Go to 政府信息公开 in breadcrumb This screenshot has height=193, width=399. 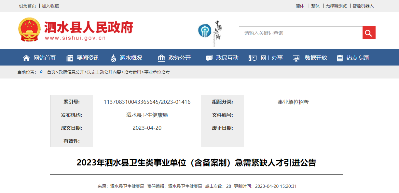(71, 72)
